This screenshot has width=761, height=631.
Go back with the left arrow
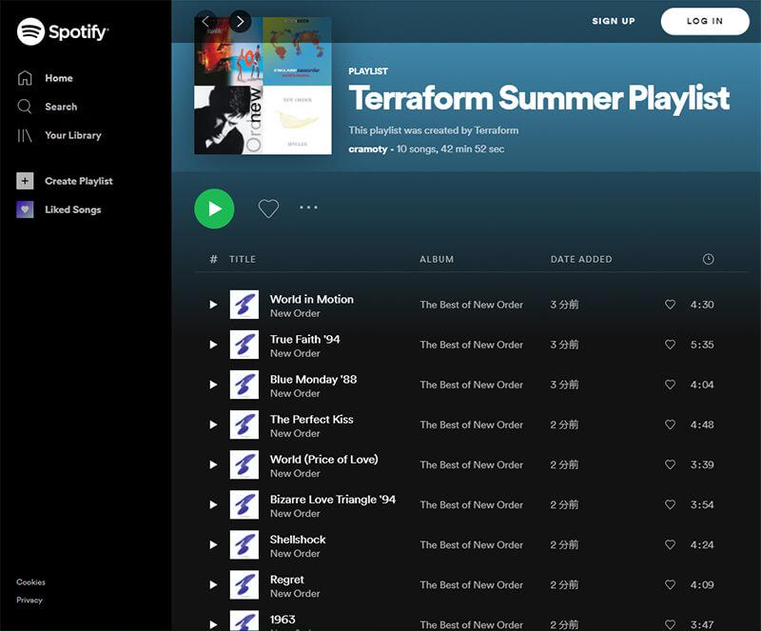pyautogui.click(x=205, y=21)
